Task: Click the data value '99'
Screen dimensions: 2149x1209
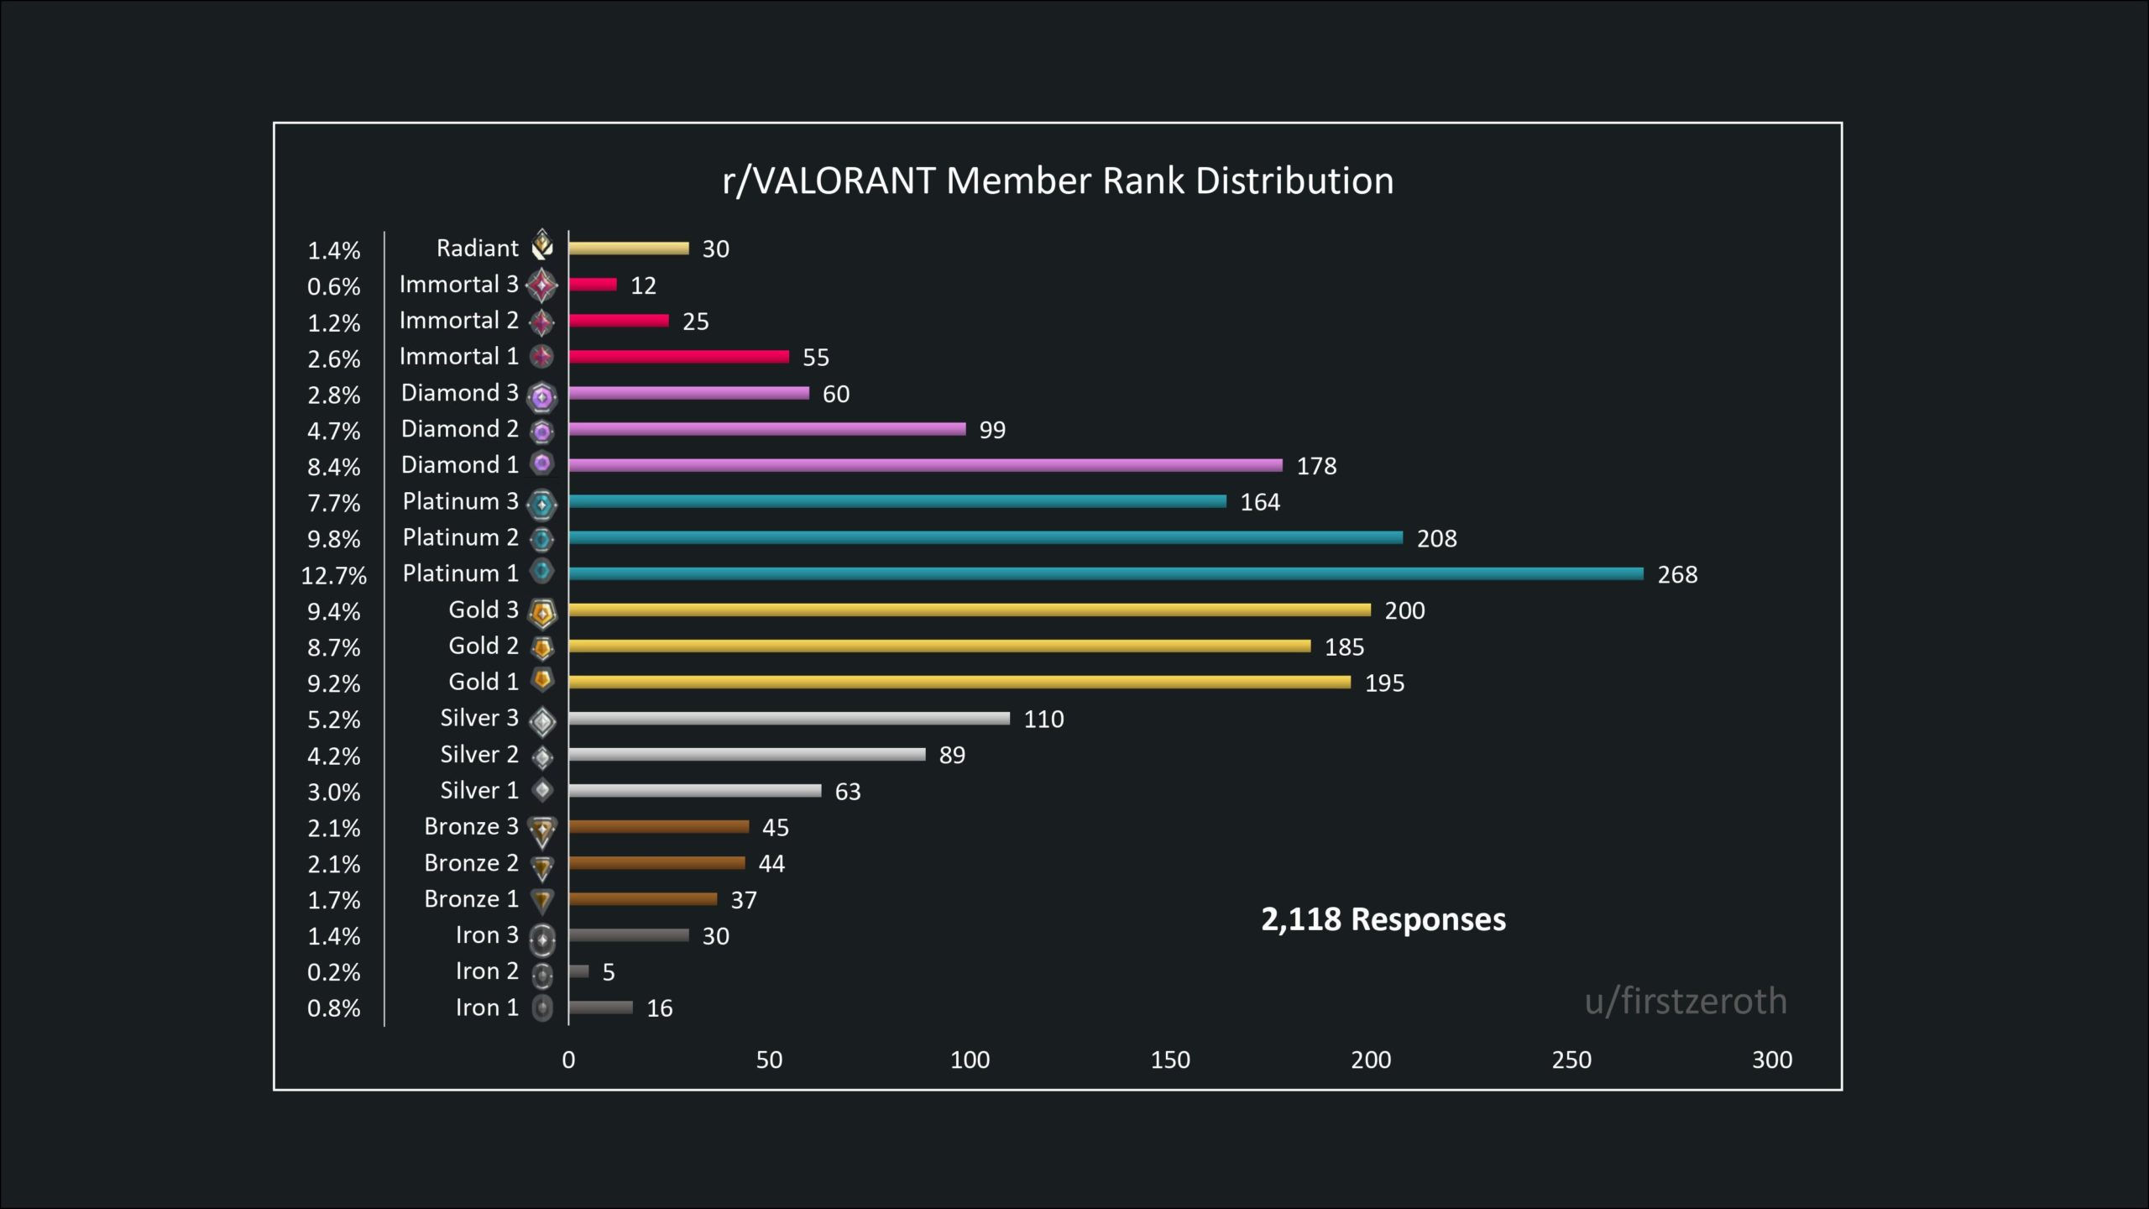Action: tap(992, 431)
